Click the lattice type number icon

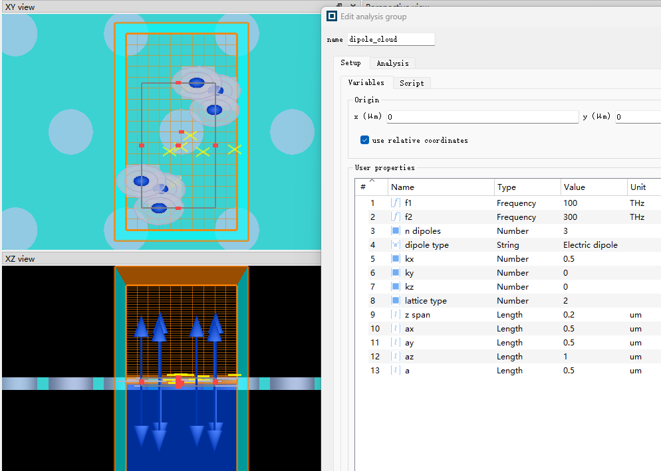coord(396,301)
